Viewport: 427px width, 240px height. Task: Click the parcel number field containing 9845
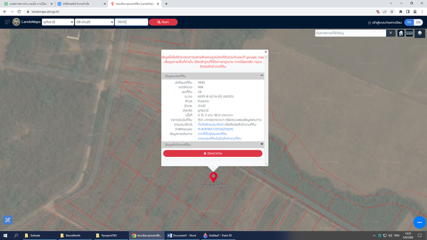(132, 22)
